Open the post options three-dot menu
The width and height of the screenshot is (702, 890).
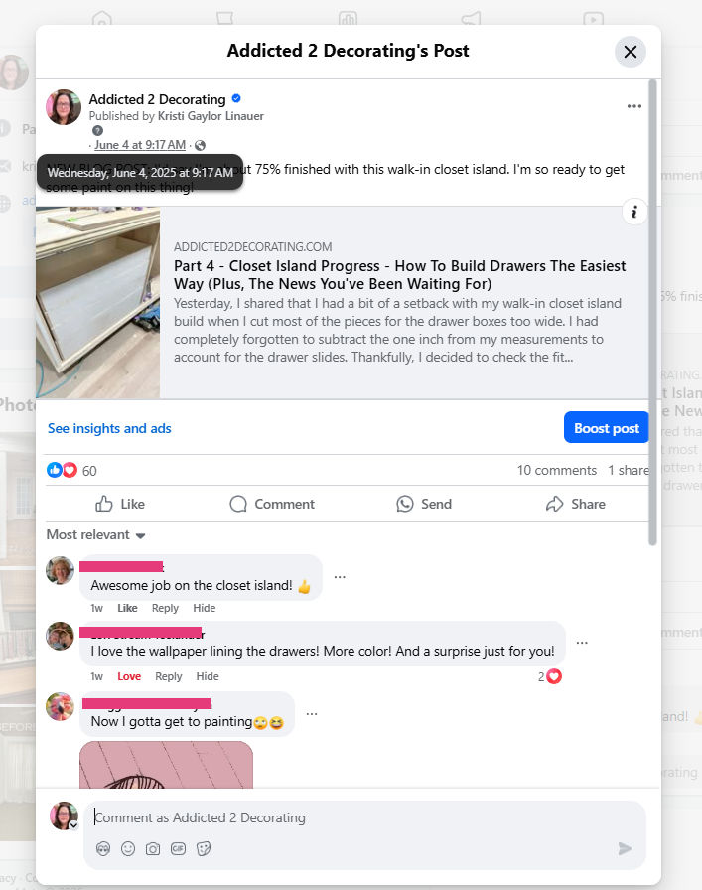633,106
